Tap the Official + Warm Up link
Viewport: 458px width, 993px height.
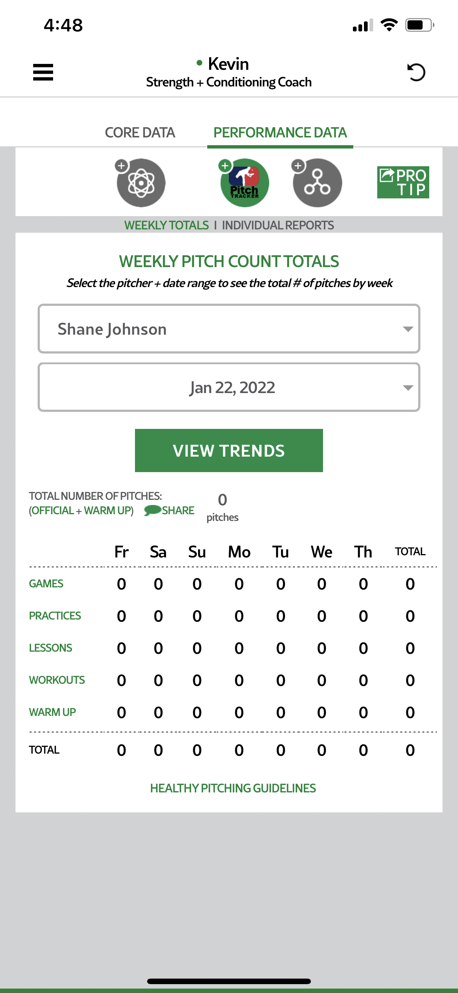click(x=81, y=511)
